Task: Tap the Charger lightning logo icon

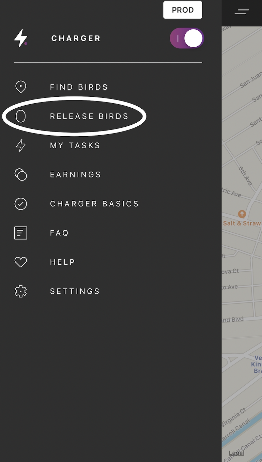Action: (20, 38)
